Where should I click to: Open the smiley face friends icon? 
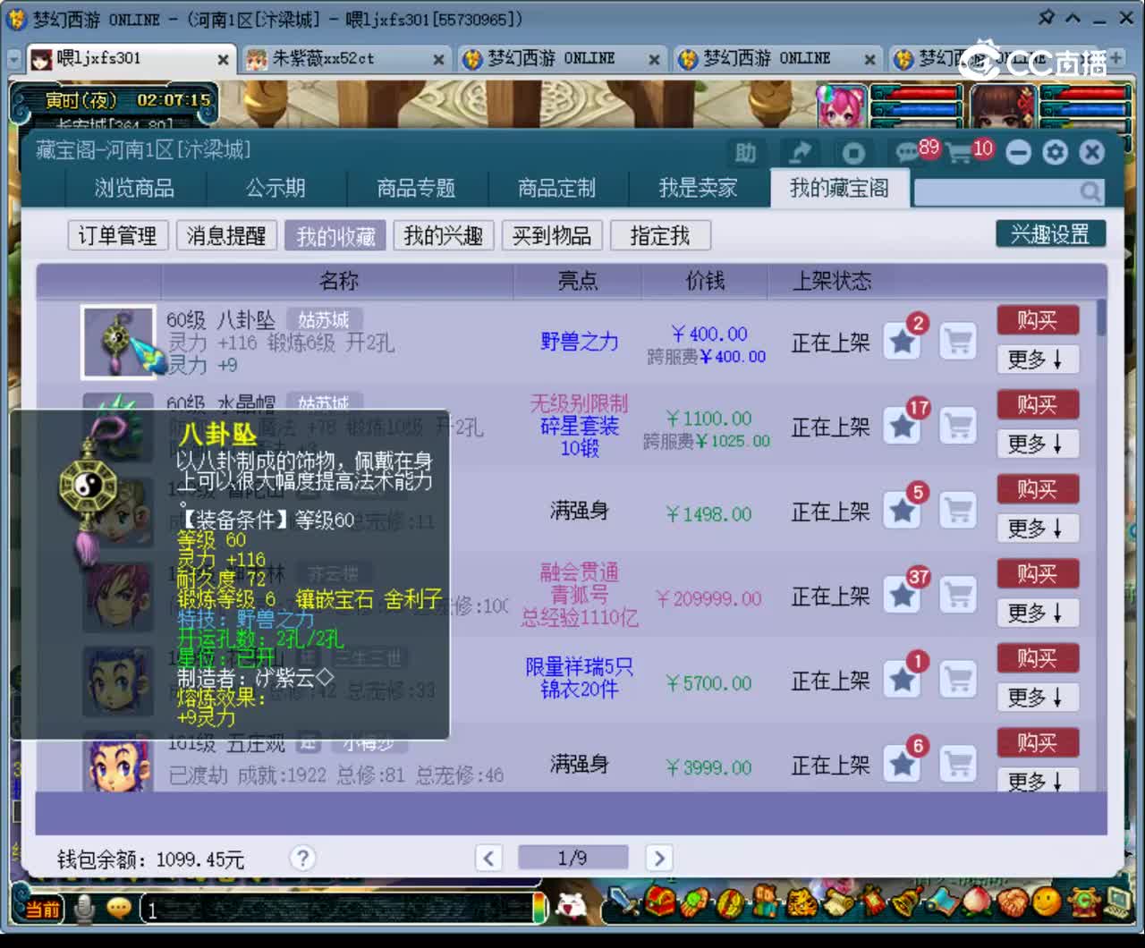(x=1047, y=901)
